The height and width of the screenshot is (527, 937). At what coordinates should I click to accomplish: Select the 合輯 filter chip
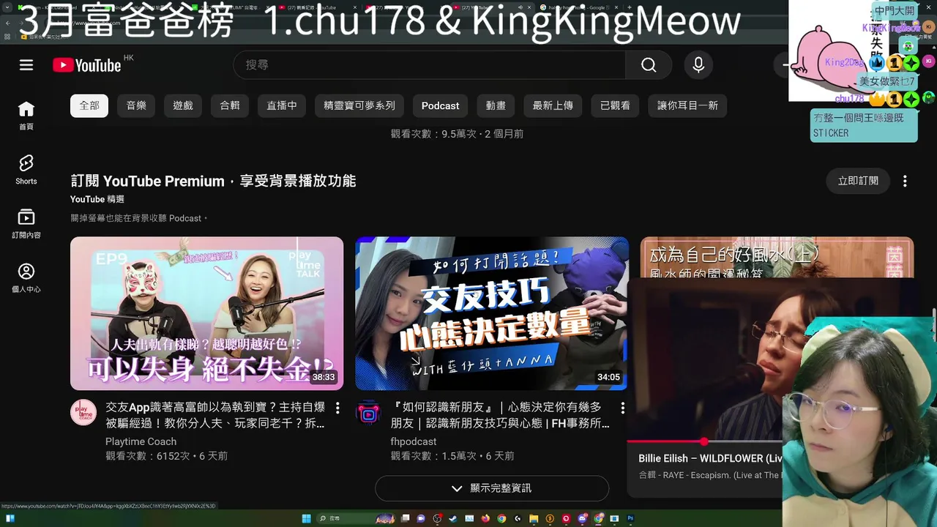[230, 105]
